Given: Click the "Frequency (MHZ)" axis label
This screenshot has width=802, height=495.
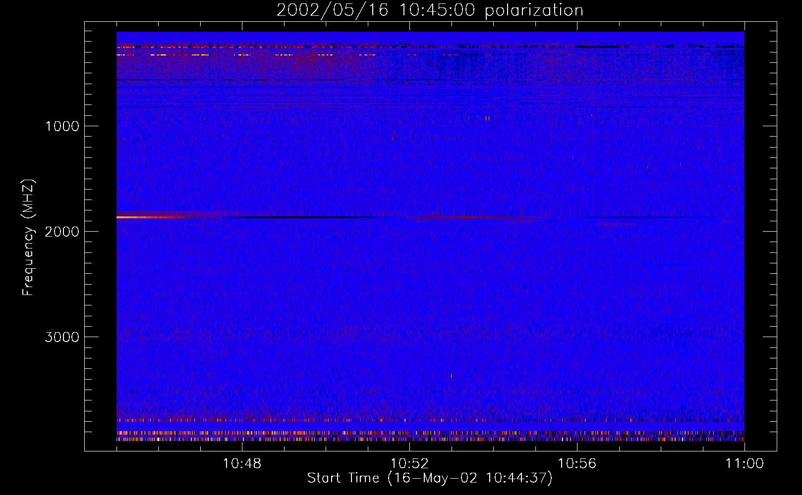Looking at the screenshot, I should click(x=28, y=238).
